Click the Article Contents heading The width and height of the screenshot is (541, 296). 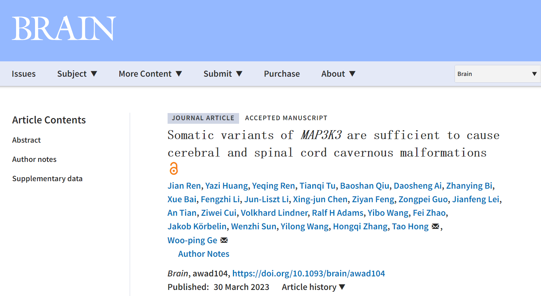(49, 120)
